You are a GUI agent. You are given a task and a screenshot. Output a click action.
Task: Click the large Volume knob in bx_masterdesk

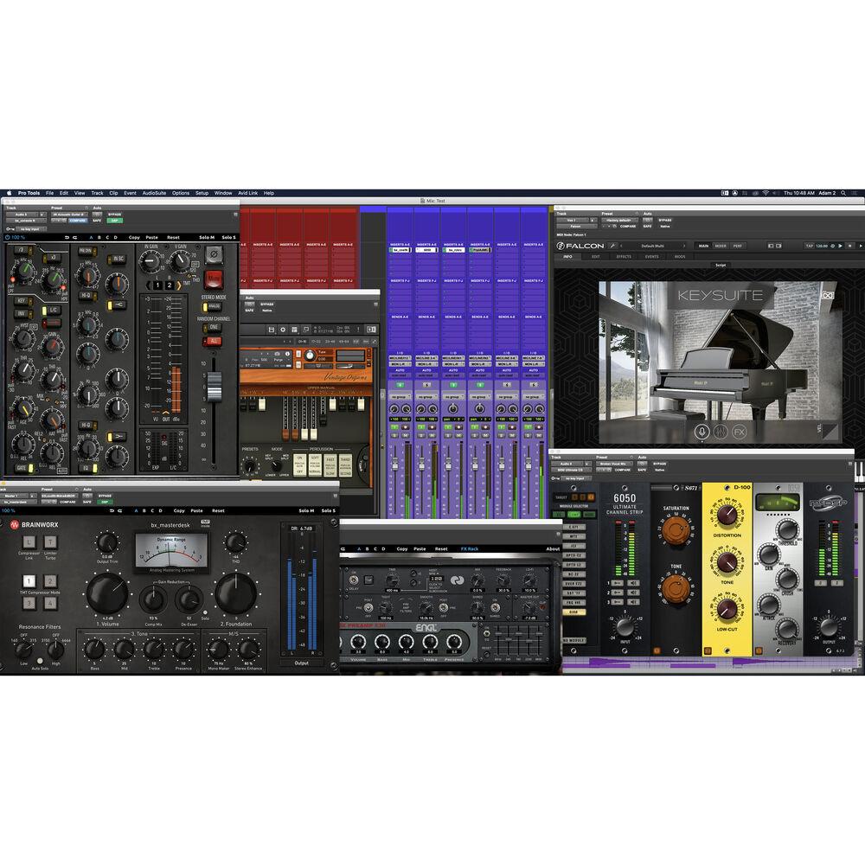107,594
